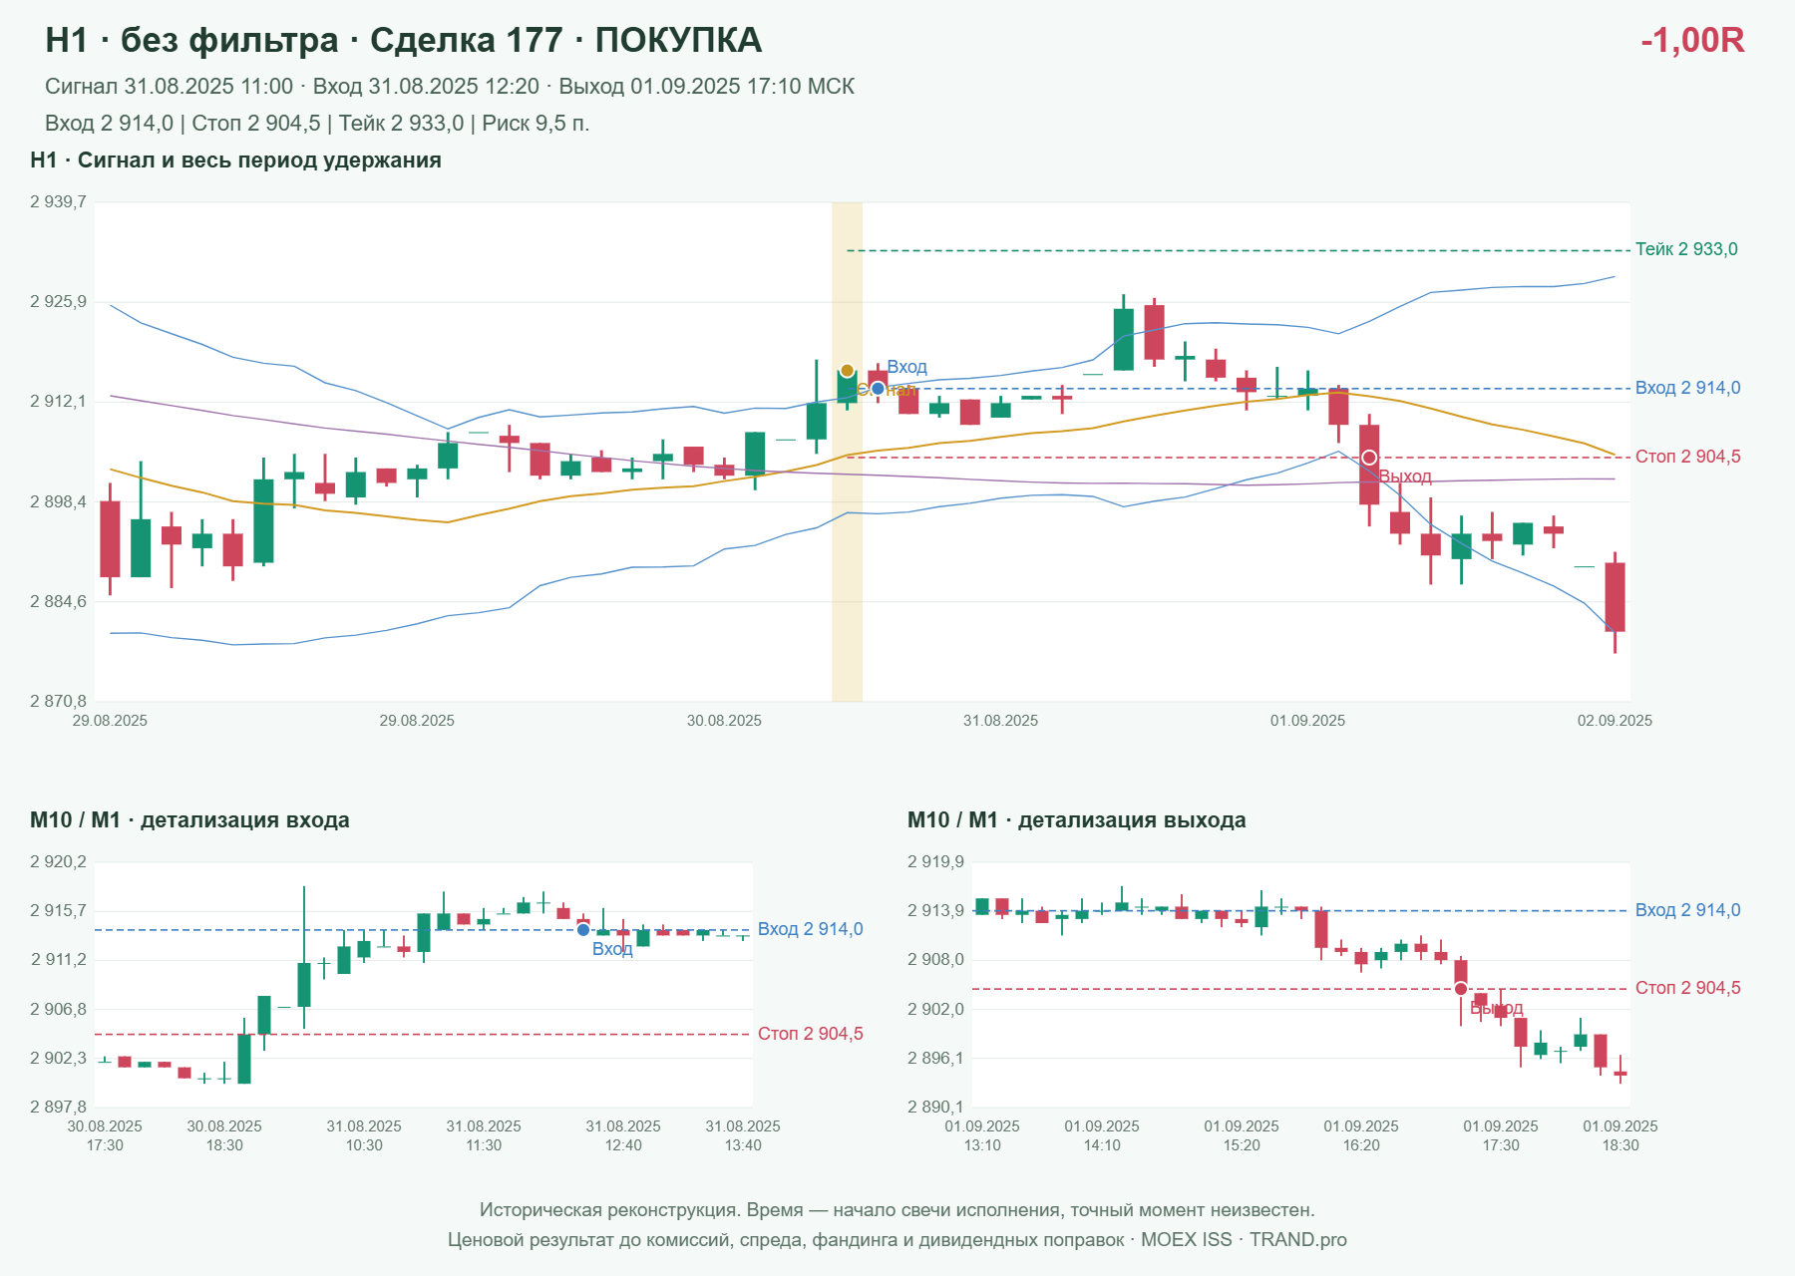Click the 31.08.2025 12:40 time label
1795x1276 pixels.
623,1135
